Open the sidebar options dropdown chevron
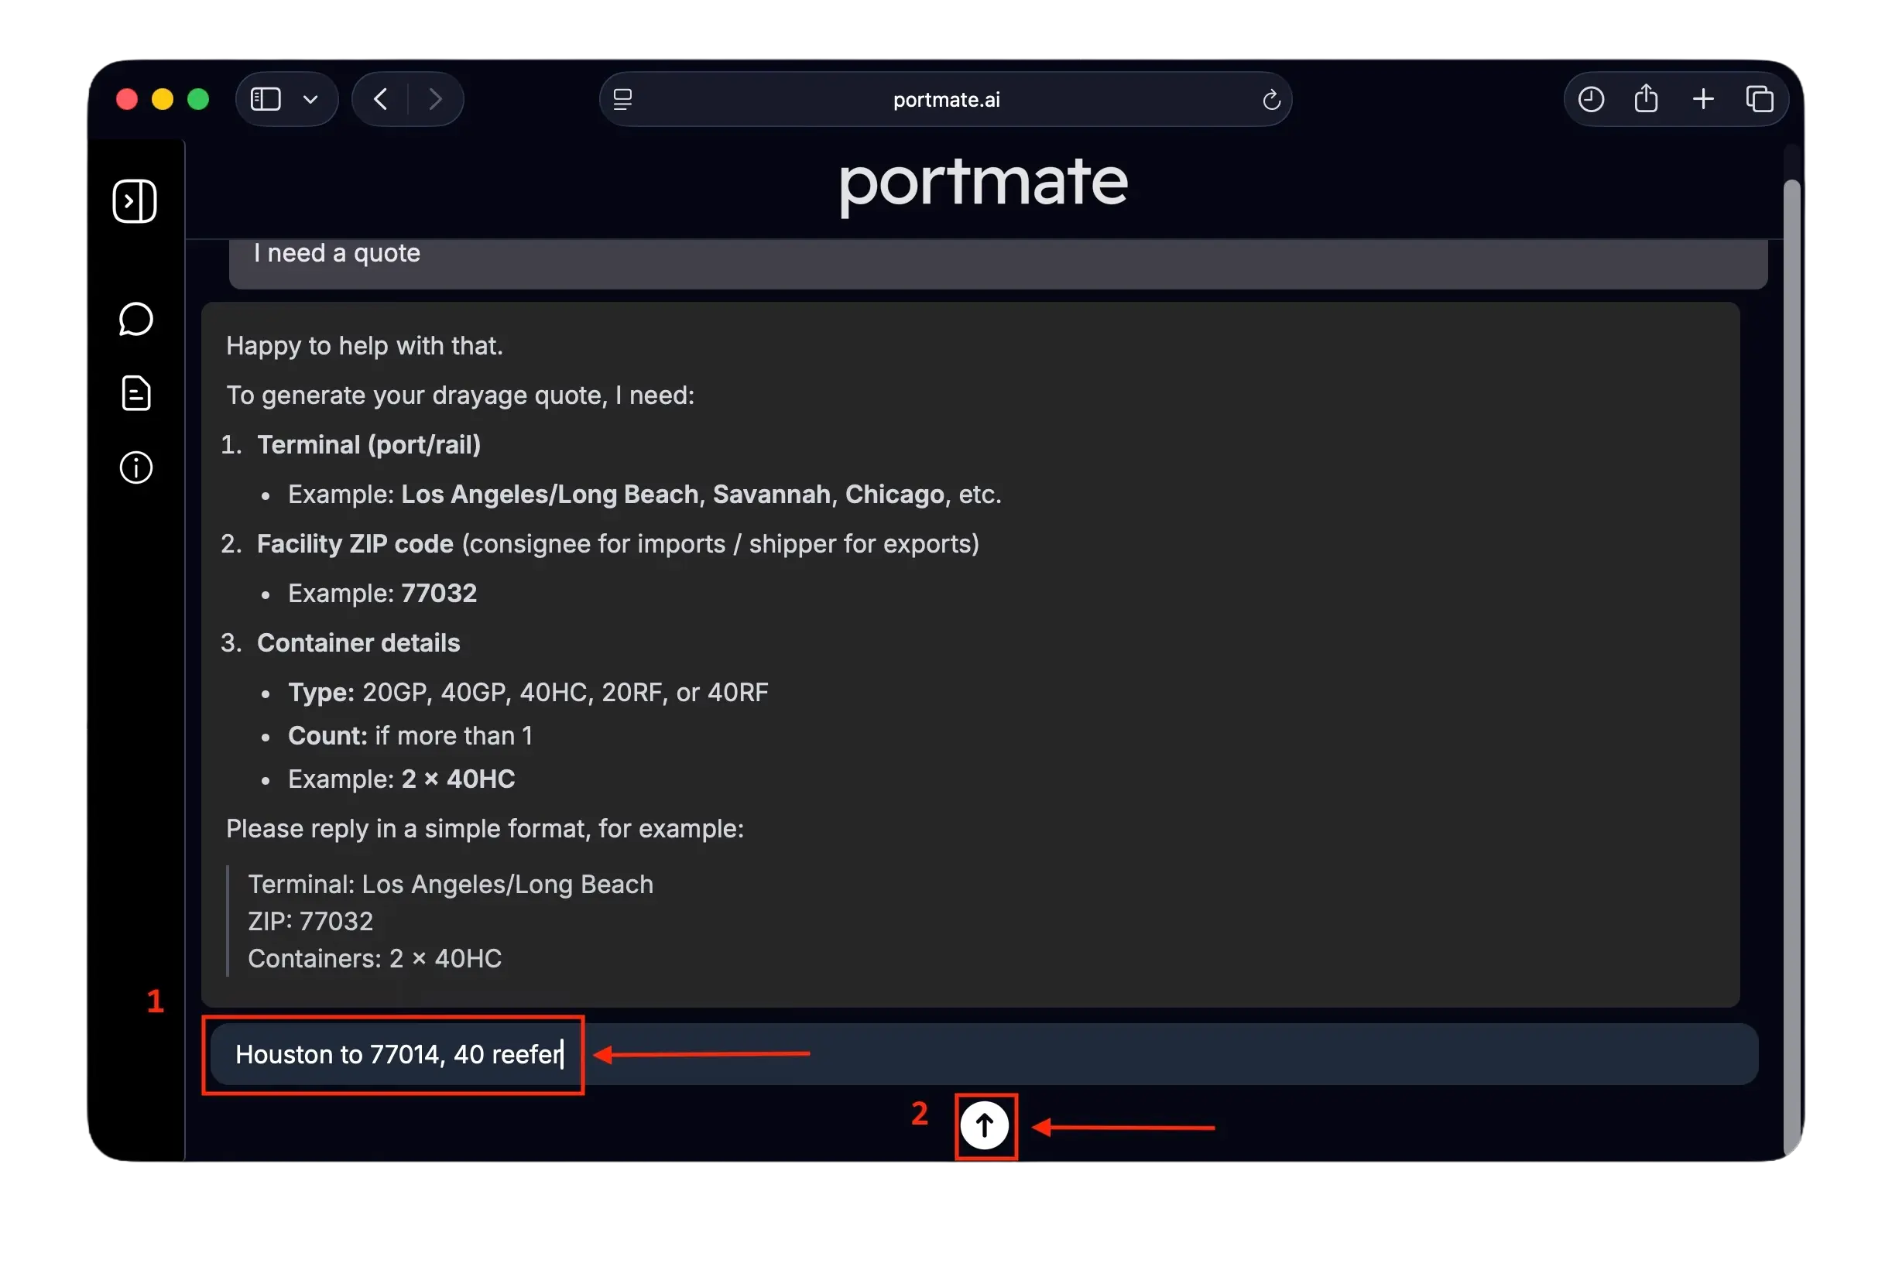The image size is (1892, 1277). tap(310, 99)
